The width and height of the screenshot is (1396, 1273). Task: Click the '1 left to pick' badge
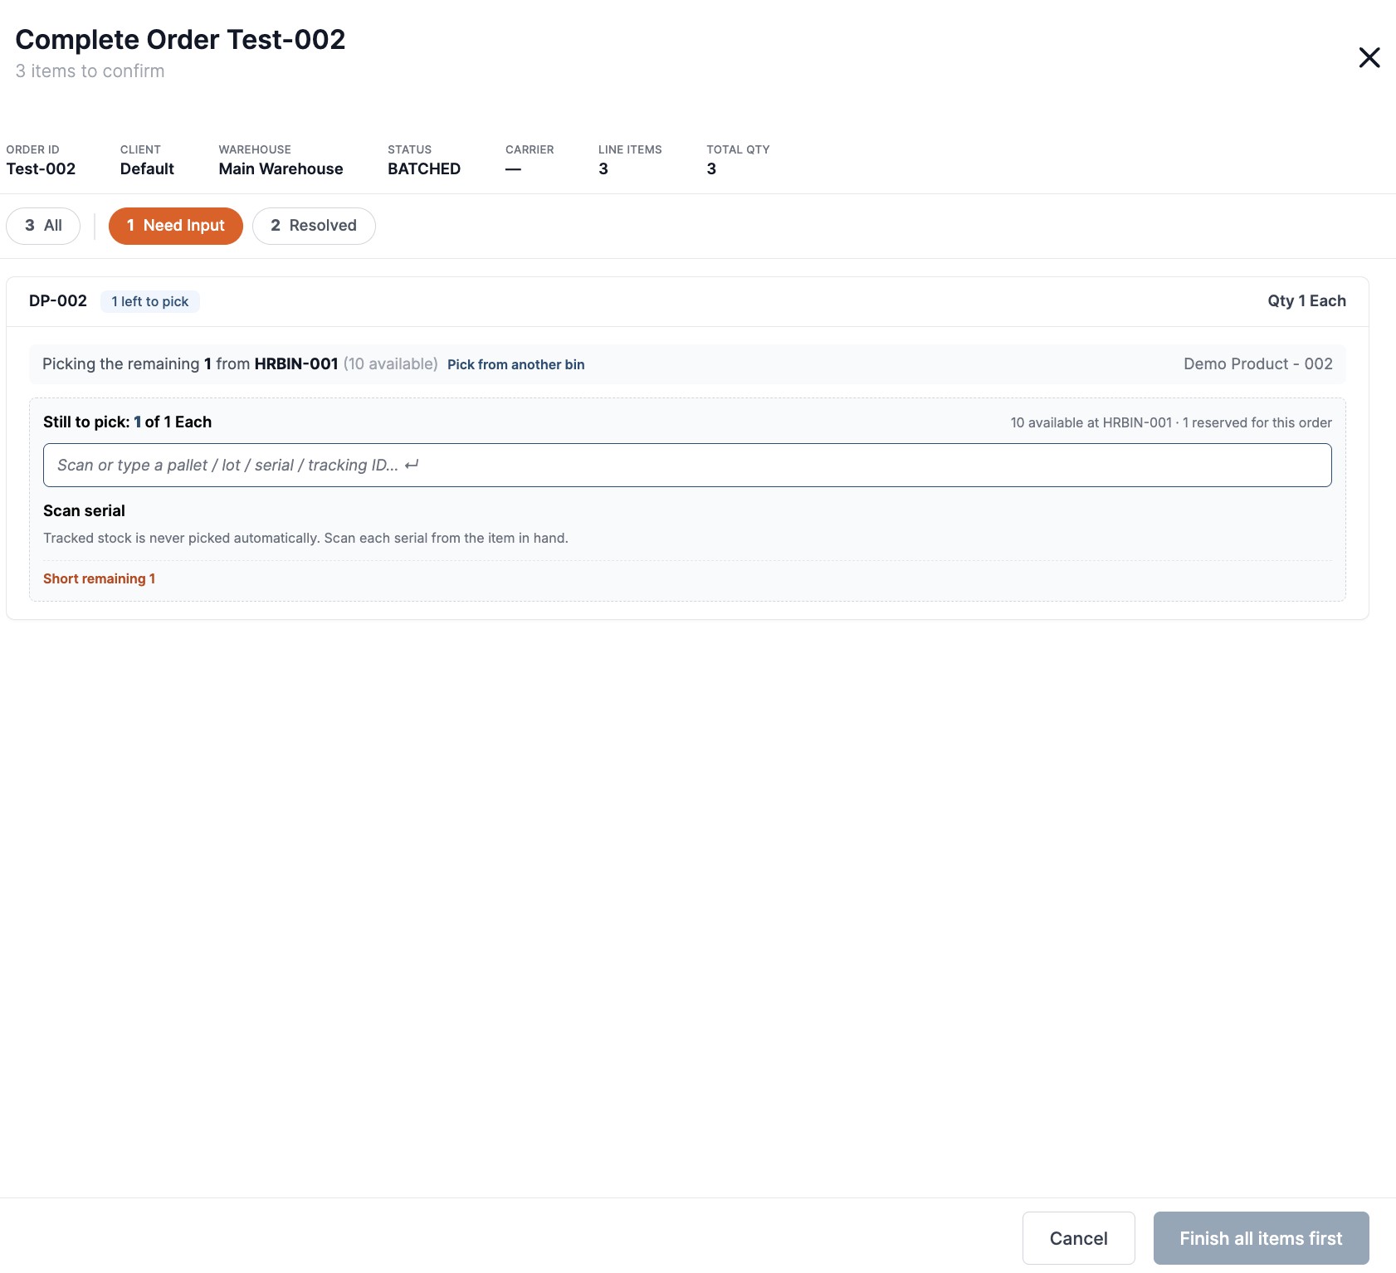coord(150,301)
